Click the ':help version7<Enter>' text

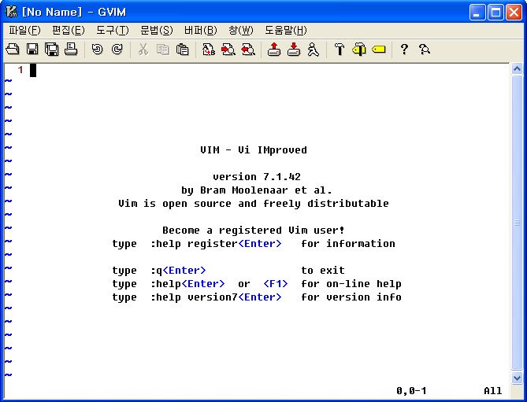pos(216,297)
